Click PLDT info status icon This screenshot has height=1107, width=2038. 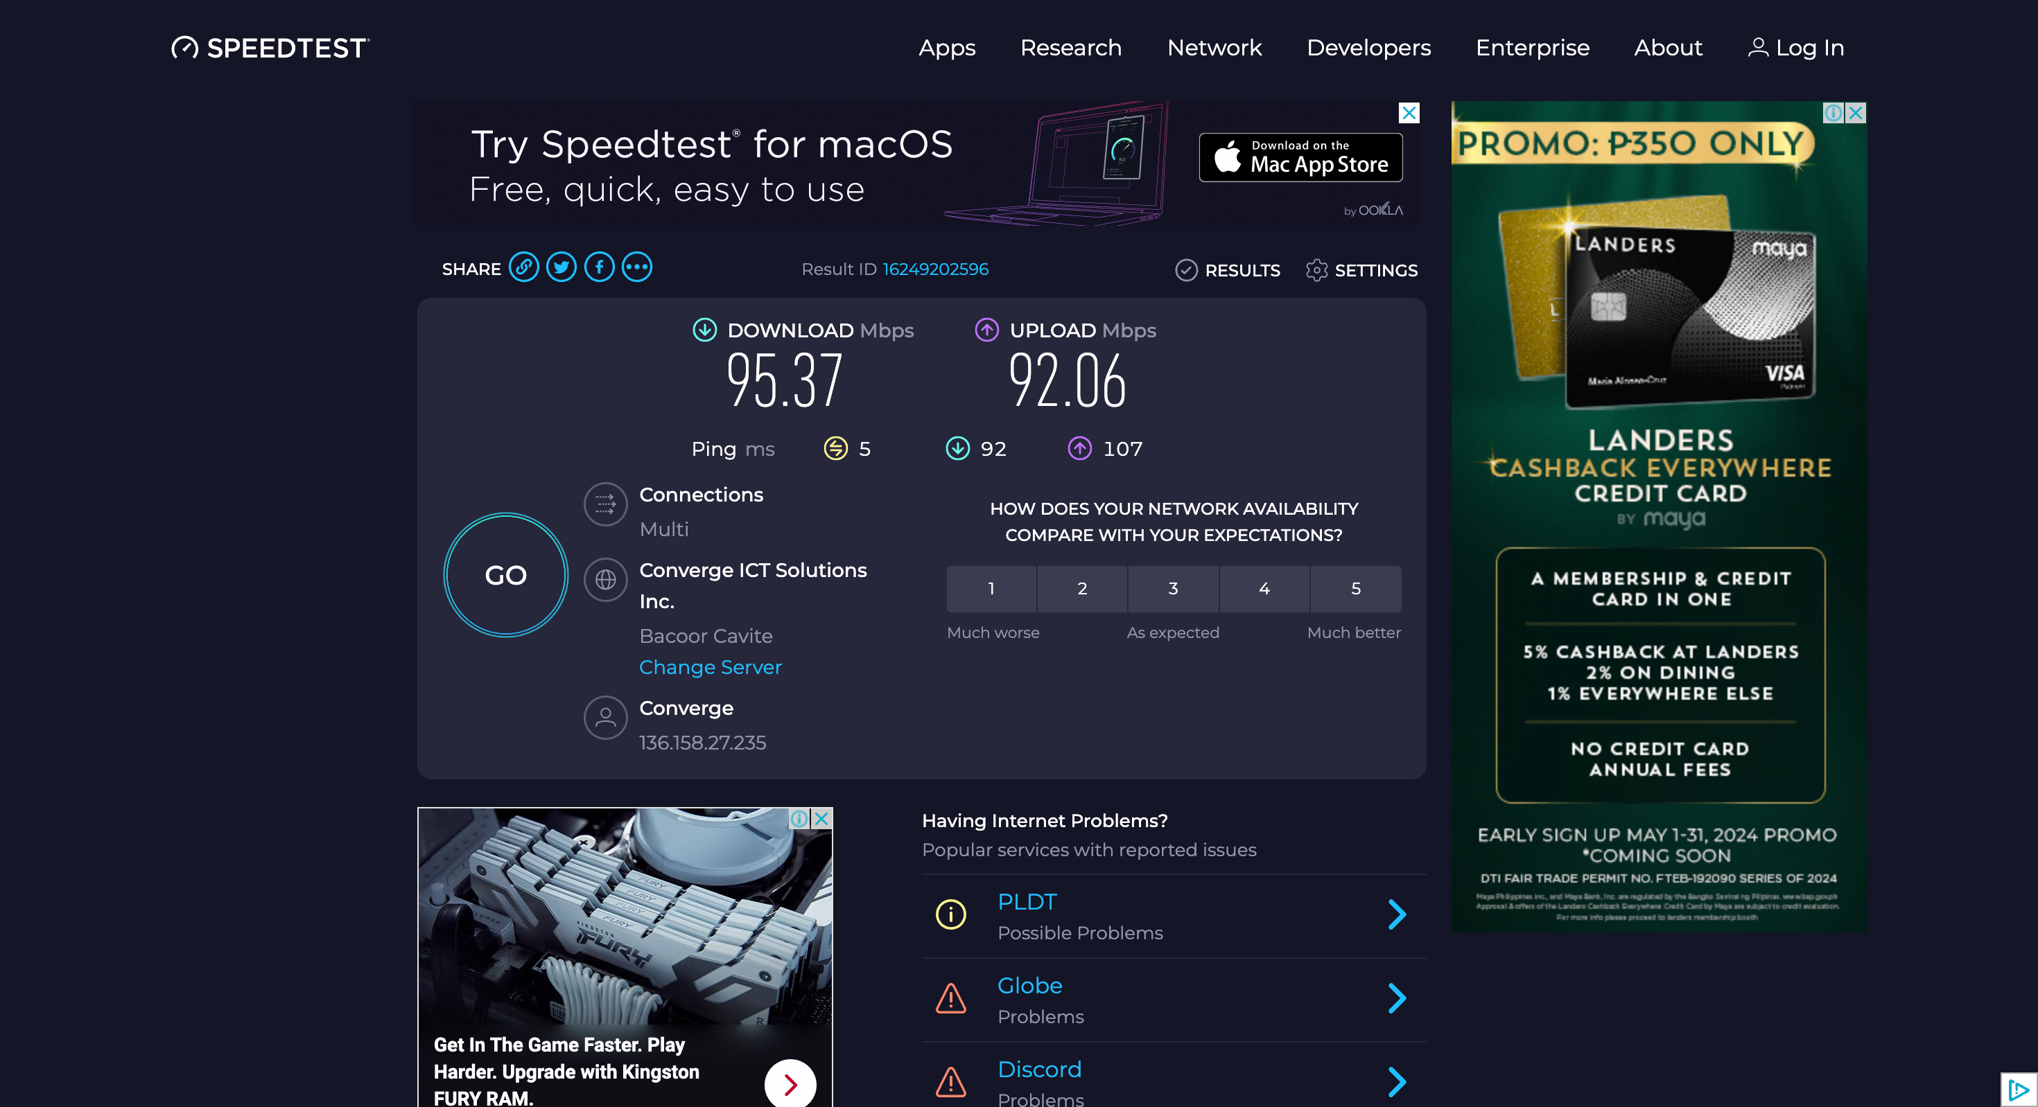pyautogui.click(x=951, y=915)
